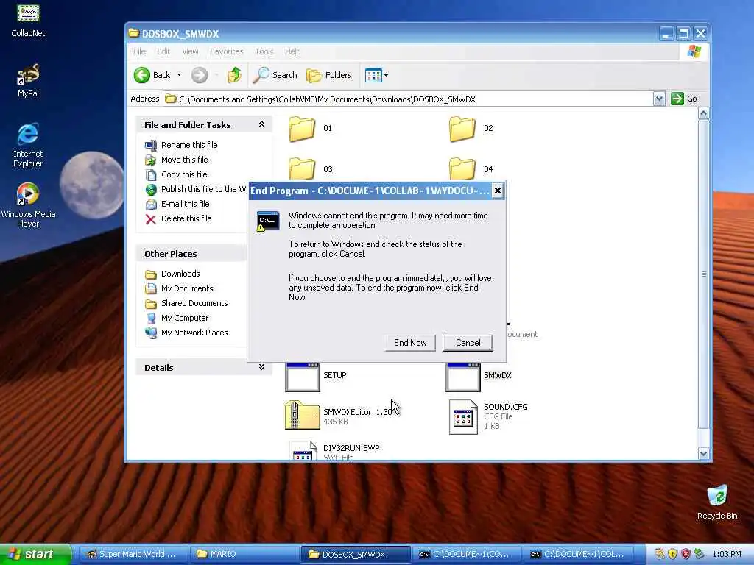
Task: Select the SETUP program file
Action: (315, 377)
